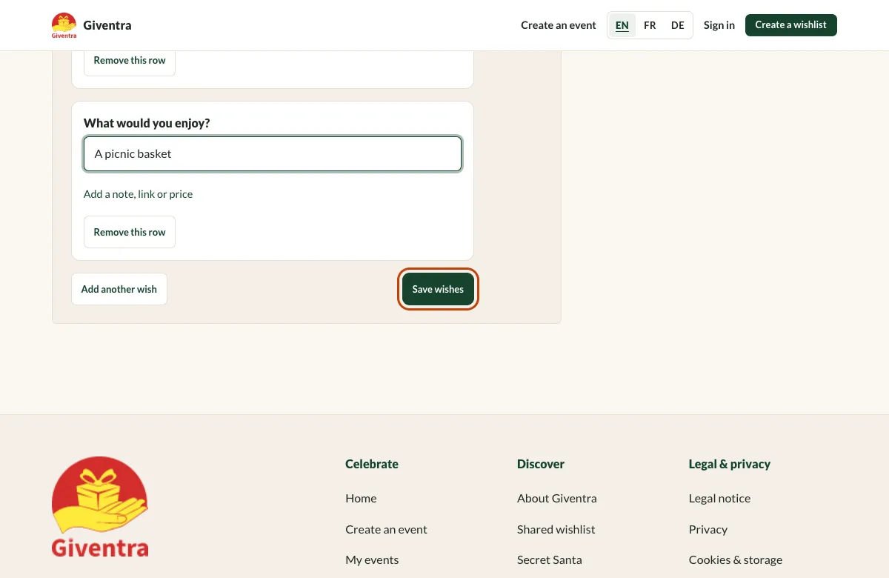
Task: Click the large Giventra footer logo
Action: coord(100,507)
